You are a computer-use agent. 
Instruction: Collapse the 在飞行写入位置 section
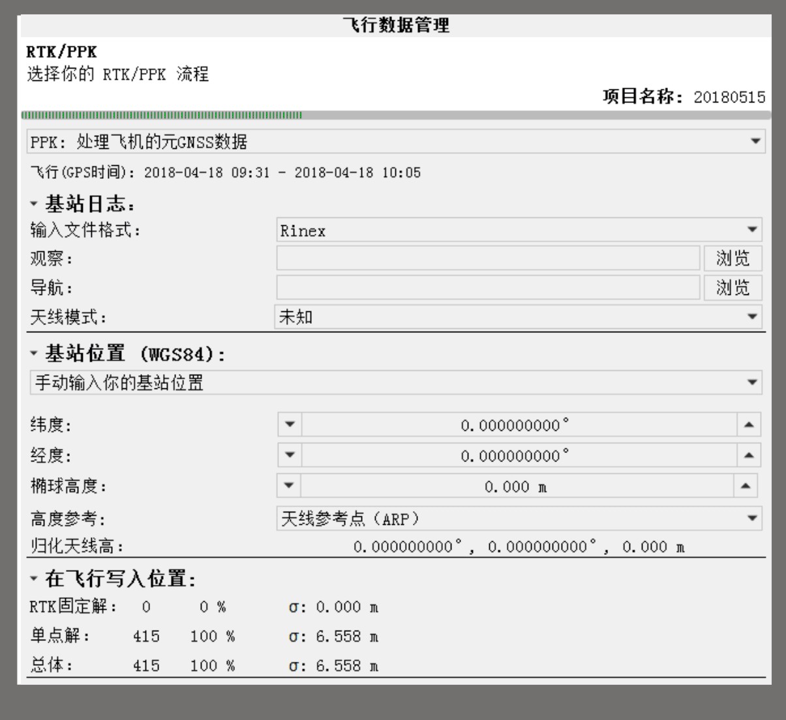[x=34, y=578]
